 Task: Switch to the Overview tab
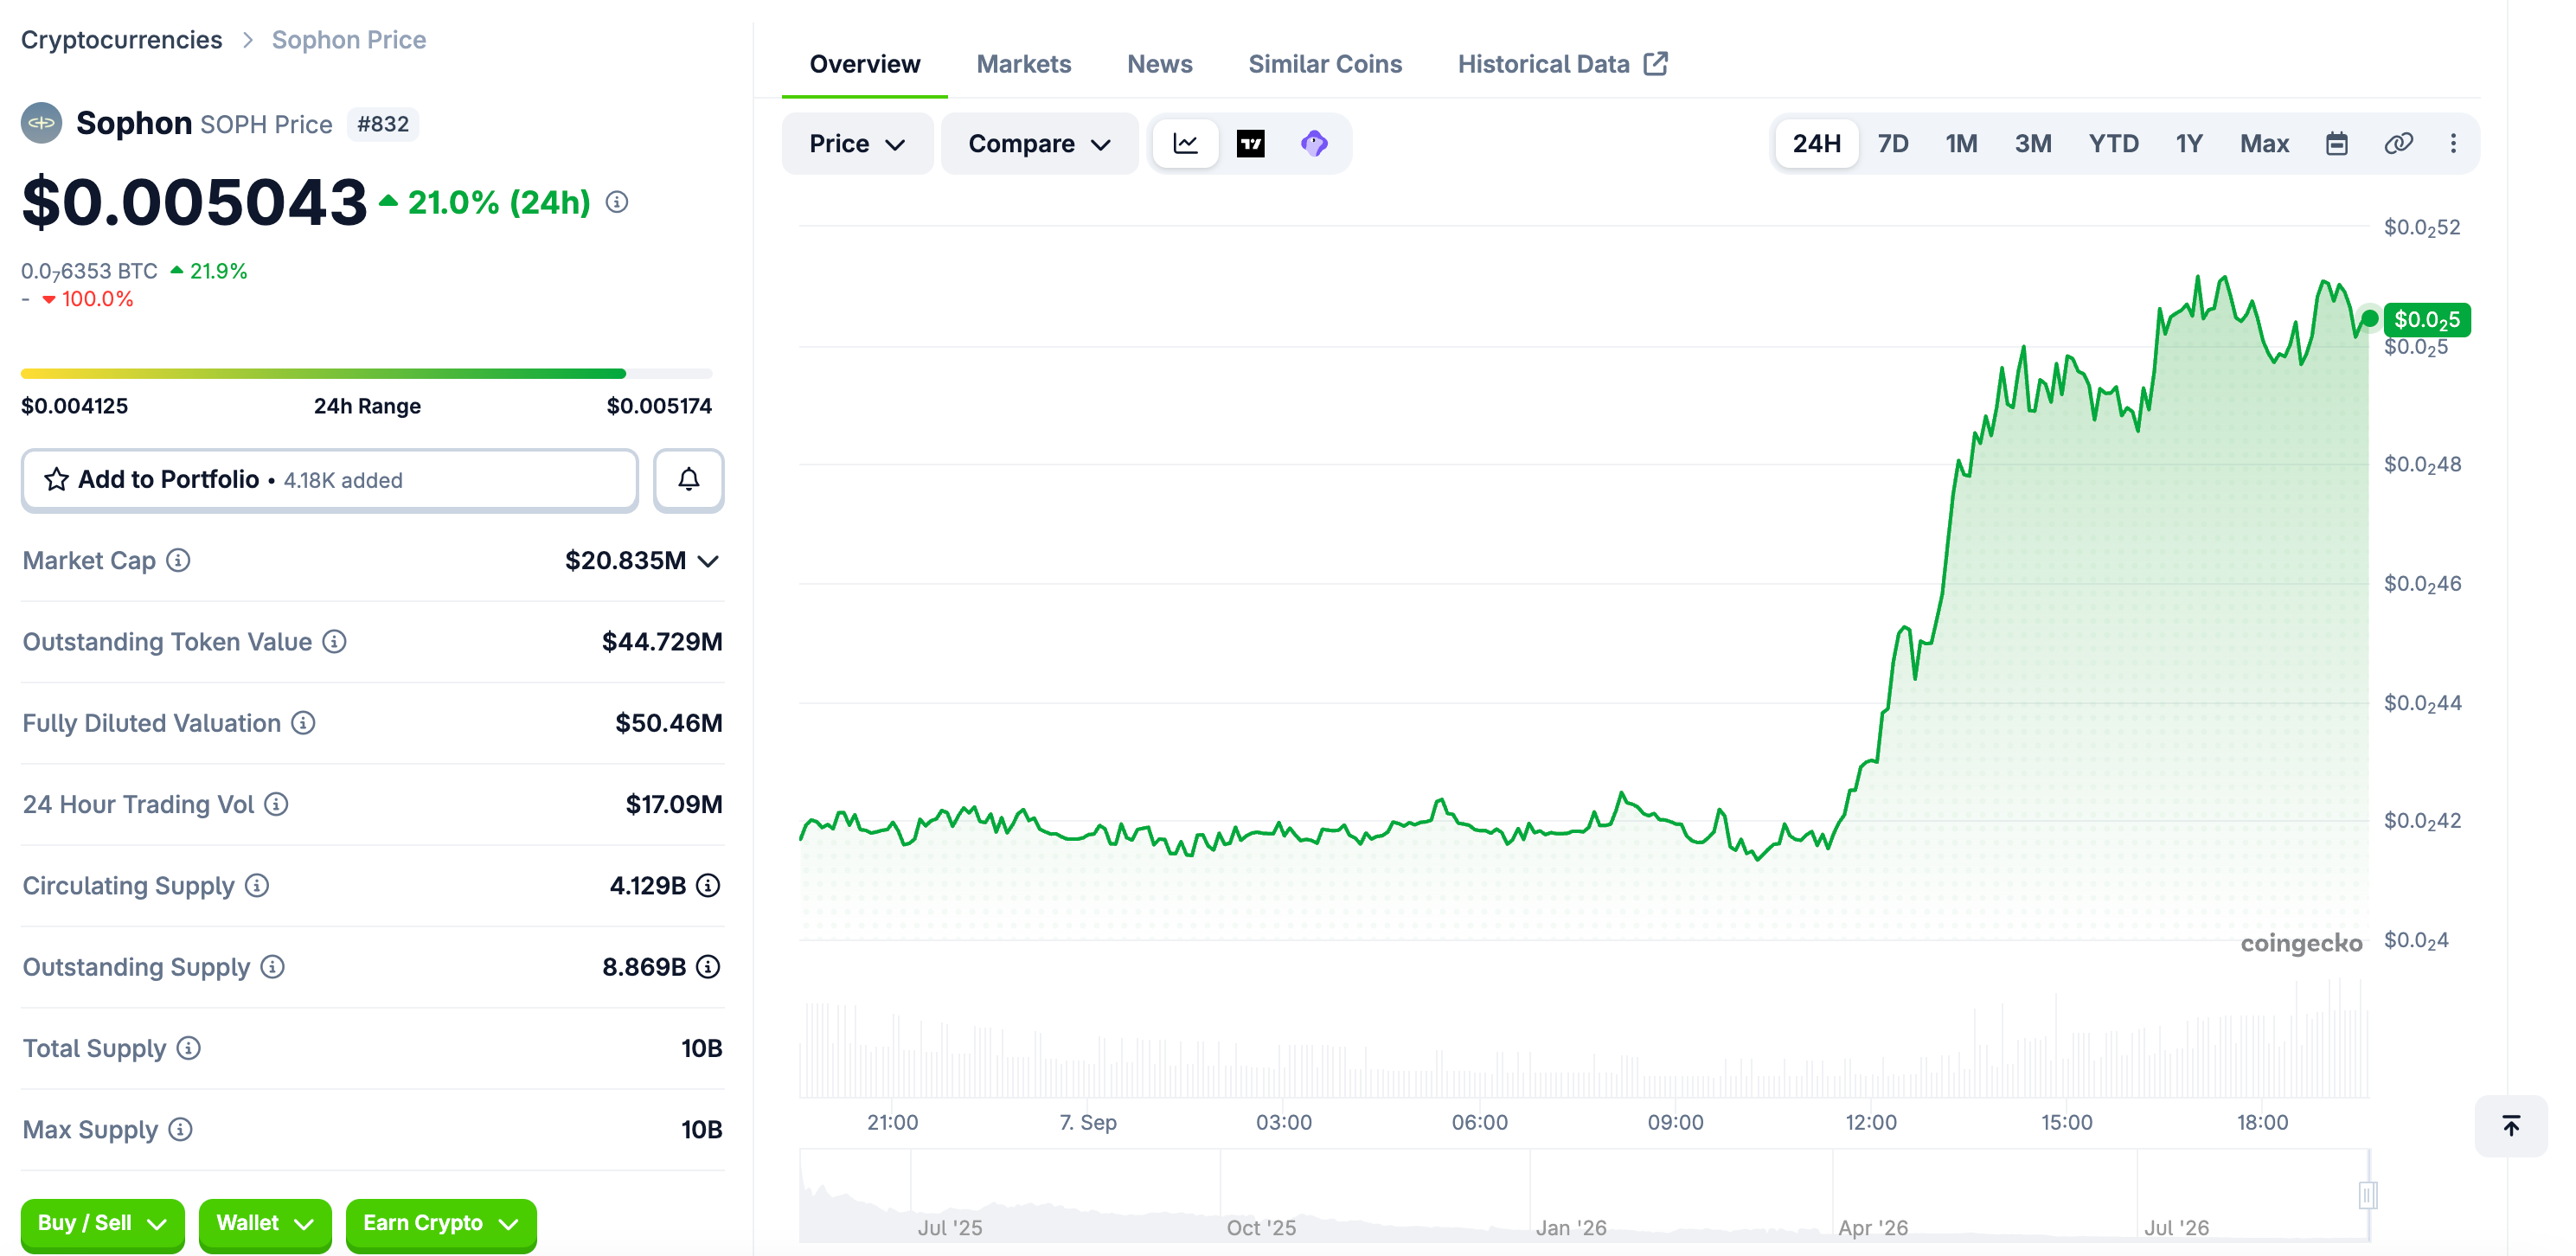(864, 64)
